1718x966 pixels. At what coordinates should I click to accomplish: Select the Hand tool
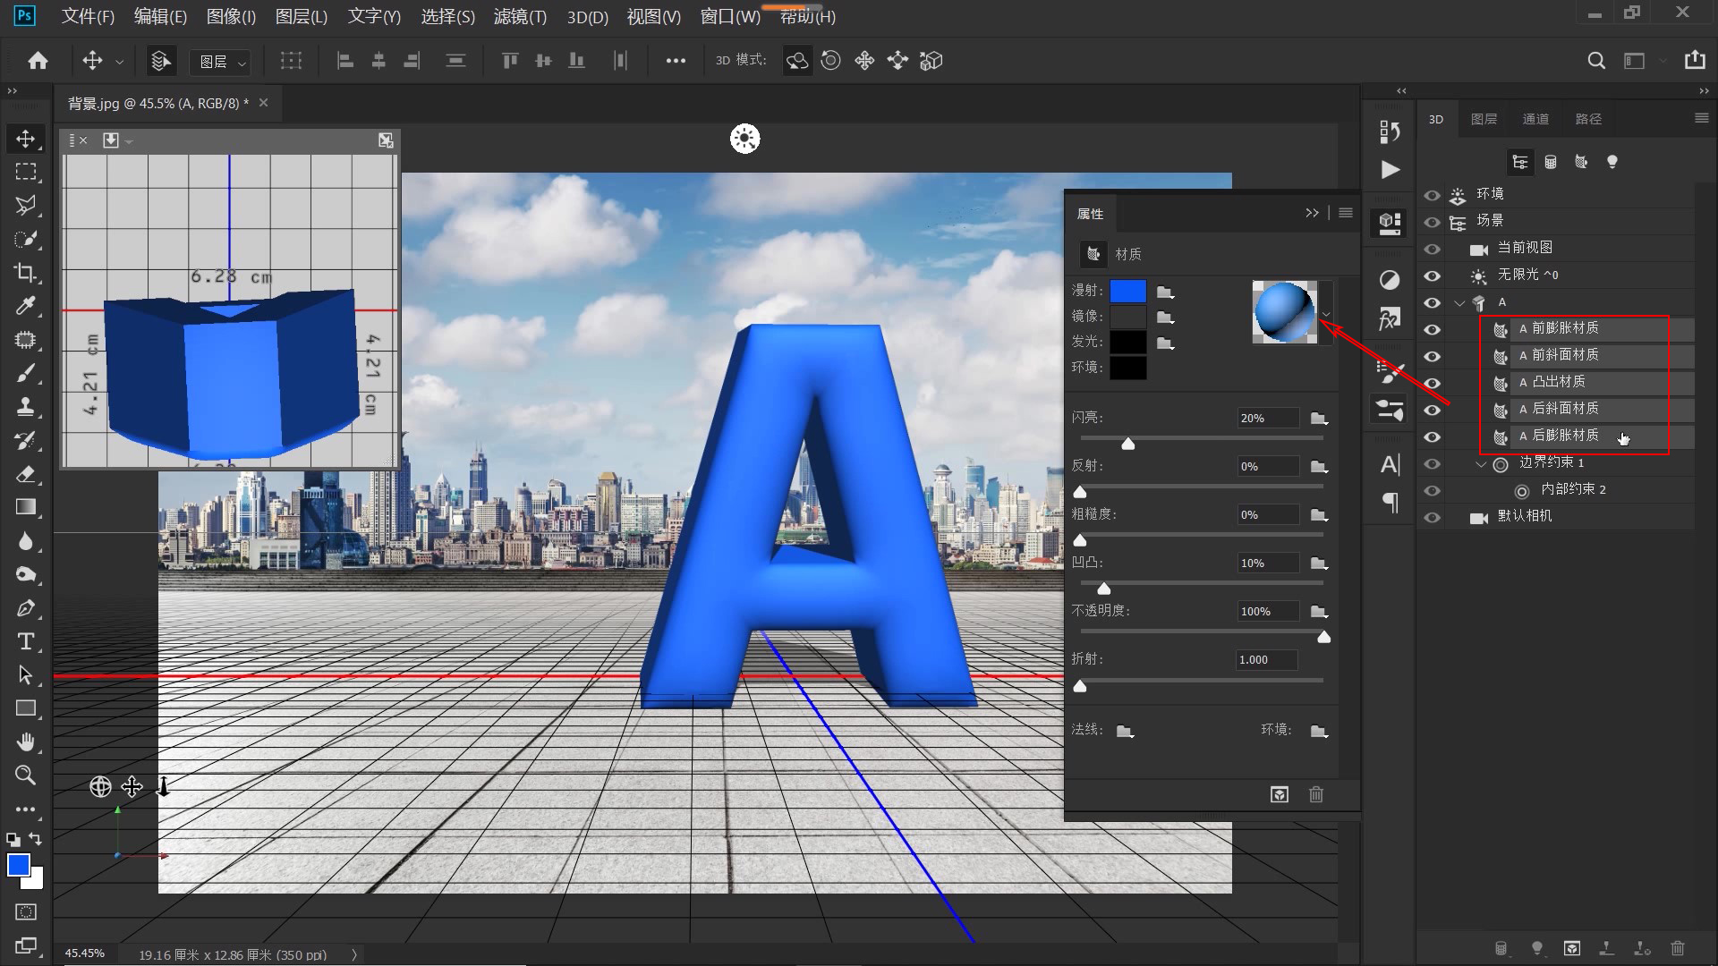[x=26, y=741]
